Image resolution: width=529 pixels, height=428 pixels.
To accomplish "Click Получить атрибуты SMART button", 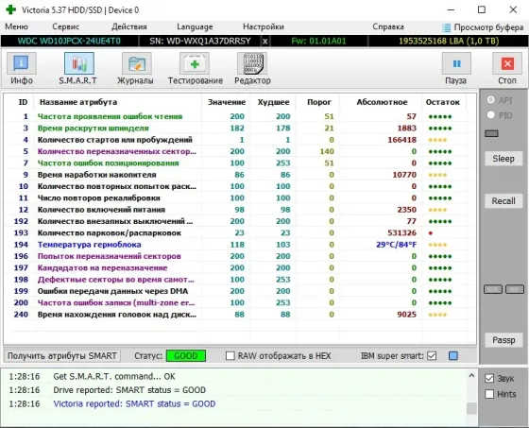I will pos(62,356).
